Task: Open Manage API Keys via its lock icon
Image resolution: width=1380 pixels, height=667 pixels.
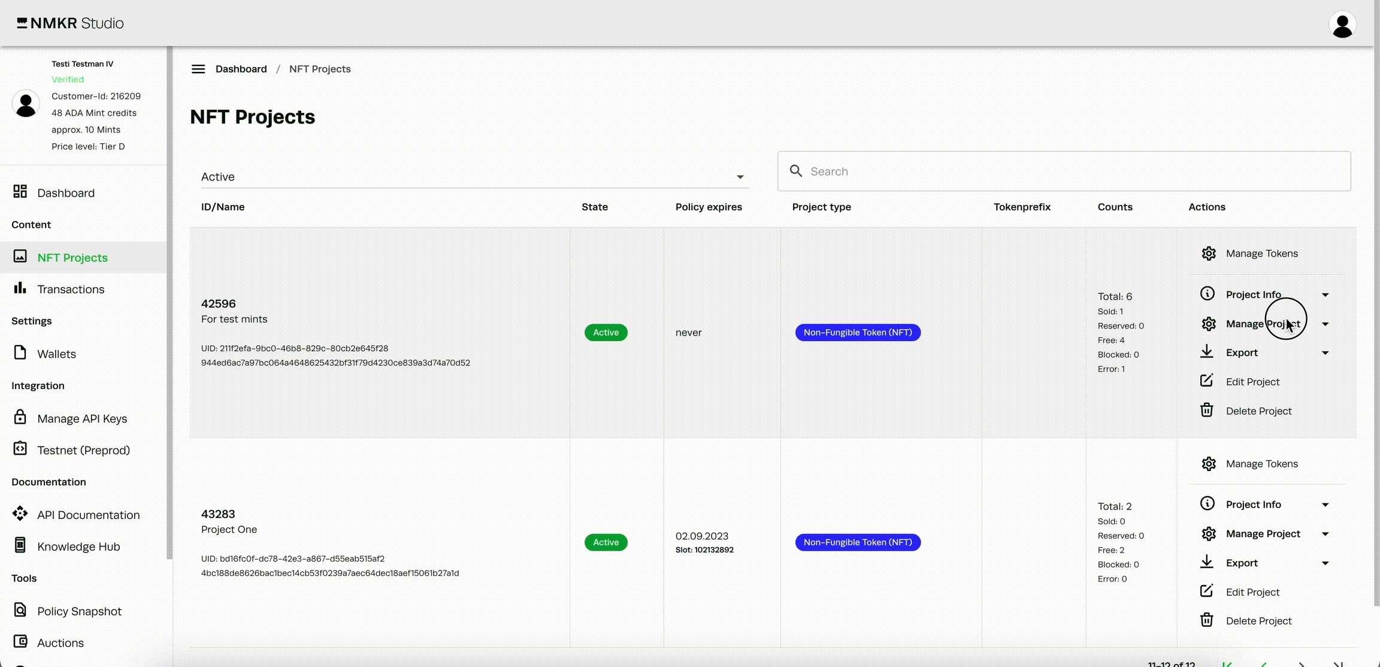Action: tap(20, 417)
